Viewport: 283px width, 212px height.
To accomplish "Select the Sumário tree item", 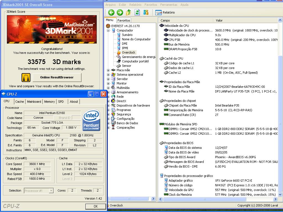I will [127, 35].
